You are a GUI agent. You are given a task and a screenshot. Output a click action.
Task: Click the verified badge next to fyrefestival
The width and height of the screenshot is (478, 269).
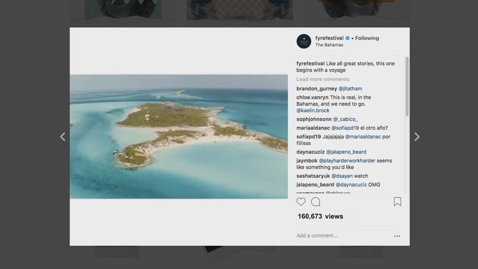(348, 38)
